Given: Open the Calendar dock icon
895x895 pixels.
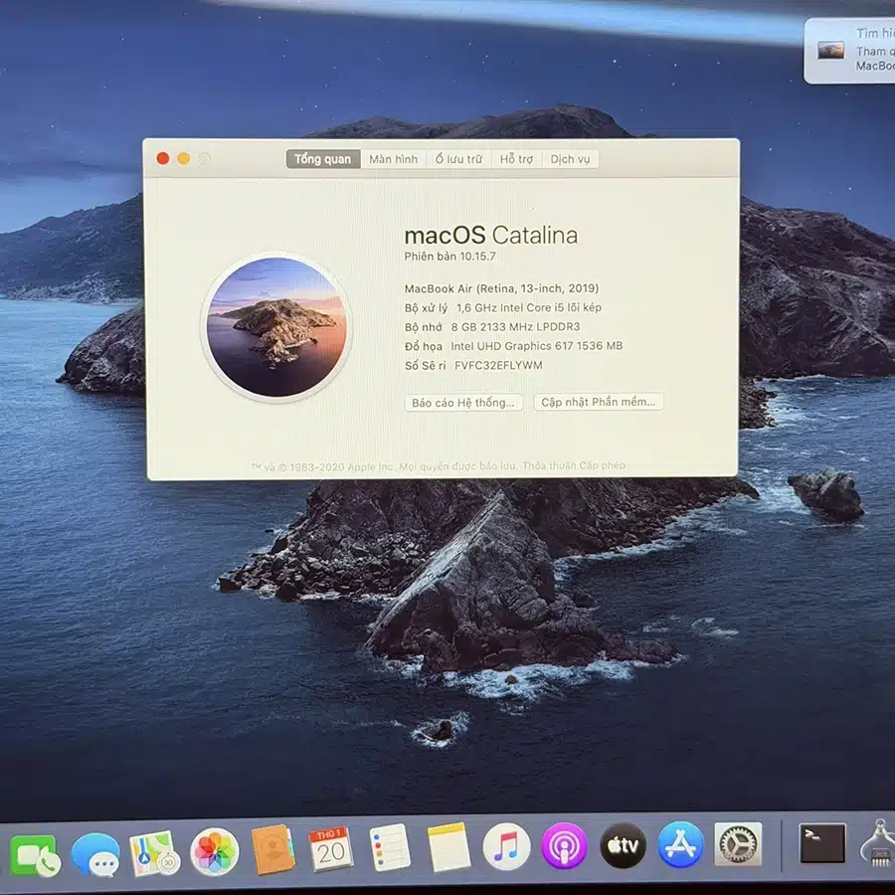Looking at the screenshot, I should 331,848.
